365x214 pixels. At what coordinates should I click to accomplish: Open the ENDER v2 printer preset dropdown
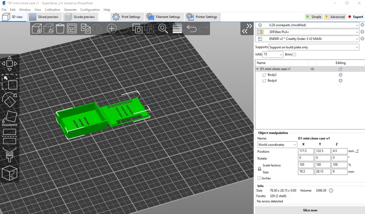(x=307, y=39)
